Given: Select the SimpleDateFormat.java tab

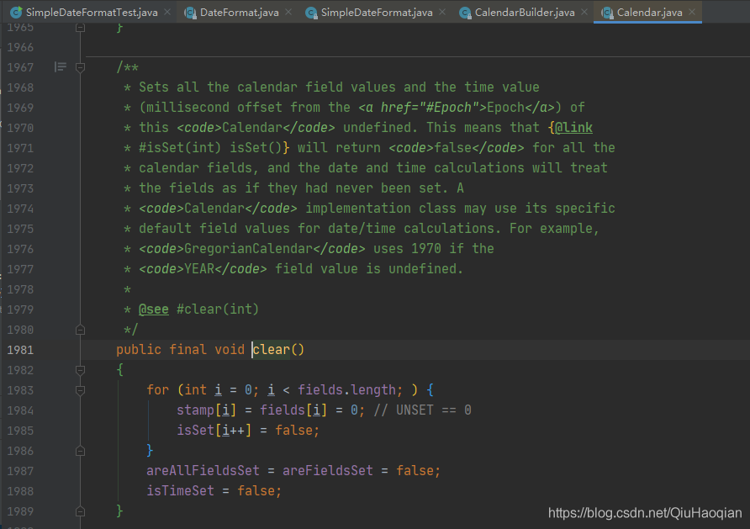Looking at the screenshot, I should click(x=377, y=13).
